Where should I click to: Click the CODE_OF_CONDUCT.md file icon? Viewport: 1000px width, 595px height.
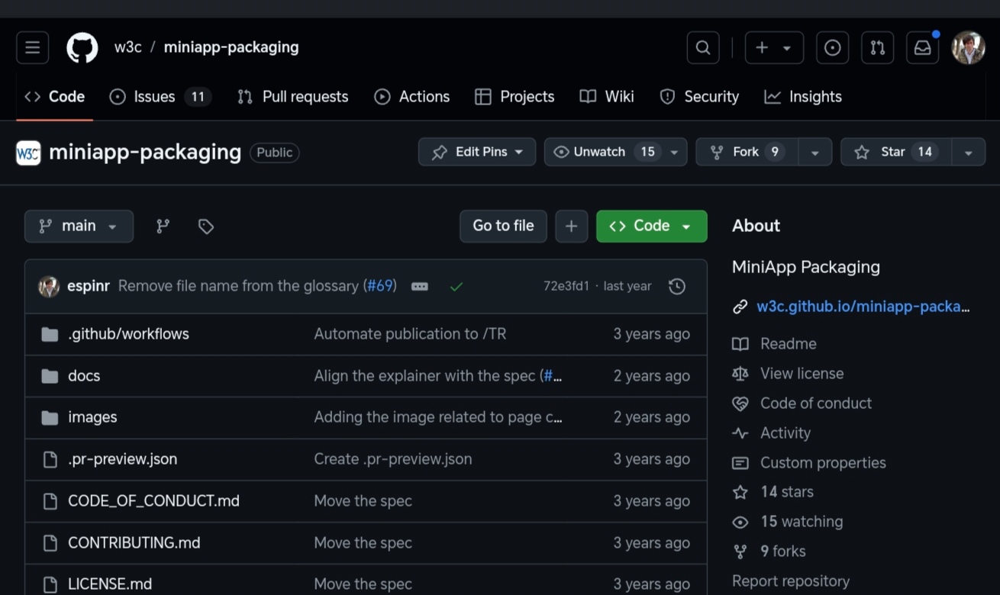coord(50,501)
